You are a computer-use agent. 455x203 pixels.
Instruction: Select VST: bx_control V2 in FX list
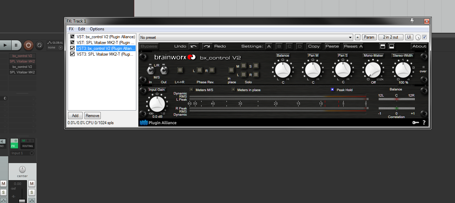(106, 37)
